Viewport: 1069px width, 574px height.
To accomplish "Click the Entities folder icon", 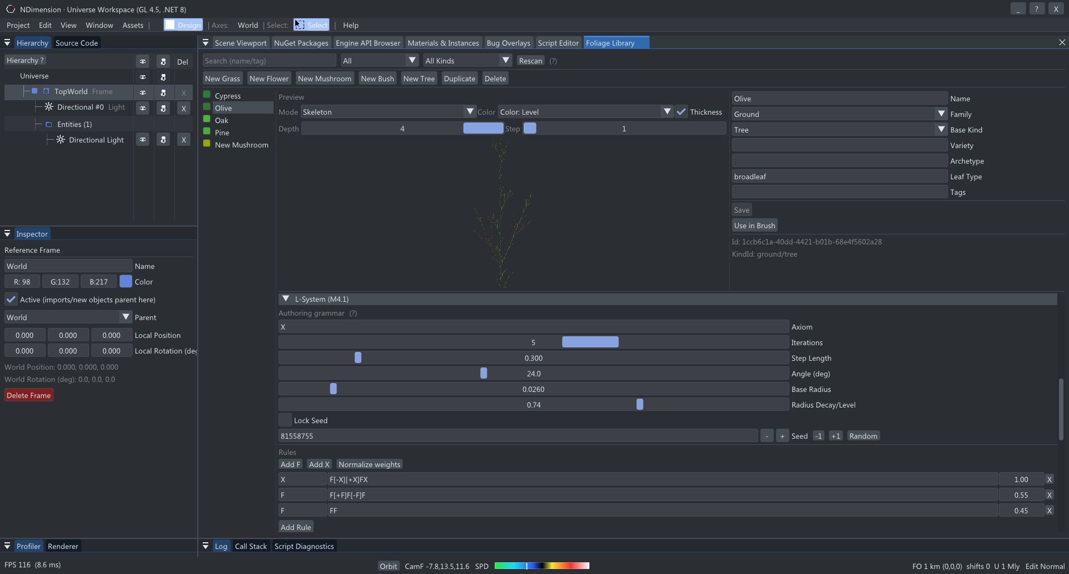I will pyautogui.click(x=48, y=124).
